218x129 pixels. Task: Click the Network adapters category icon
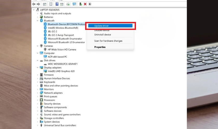41,93
